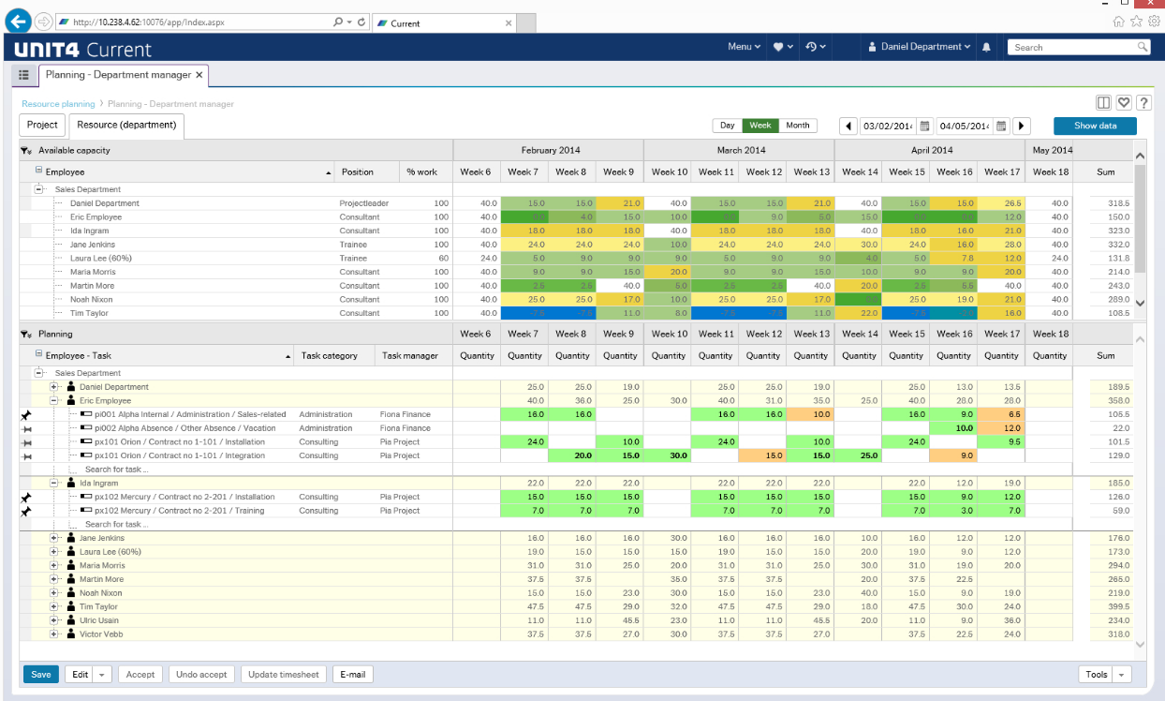Screen dimensions: 1165x701
Task: Open the start date calendar picker
Action: click(924, 126)
